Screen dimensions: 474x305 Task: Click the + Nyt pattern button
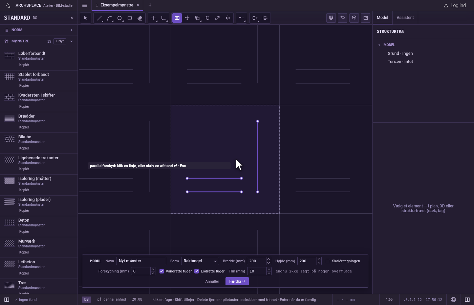[x=60, y=41]
